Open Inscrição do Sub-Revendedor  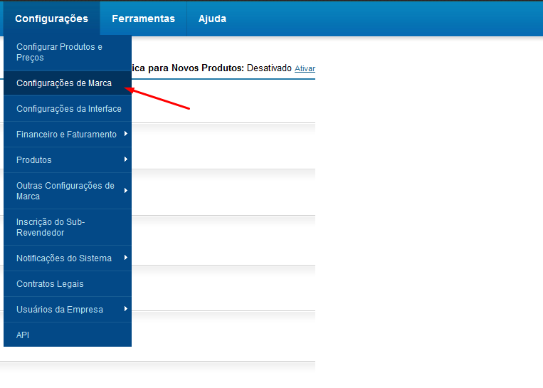point(68,227)
